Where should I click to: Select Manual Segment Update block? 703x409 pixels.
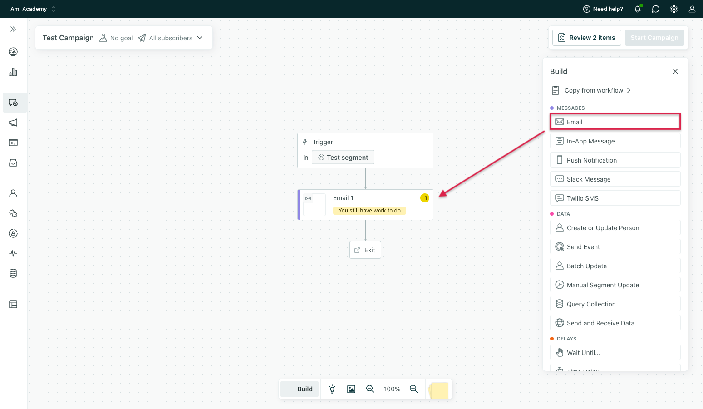pyautogui.click(x=615, y=285)
